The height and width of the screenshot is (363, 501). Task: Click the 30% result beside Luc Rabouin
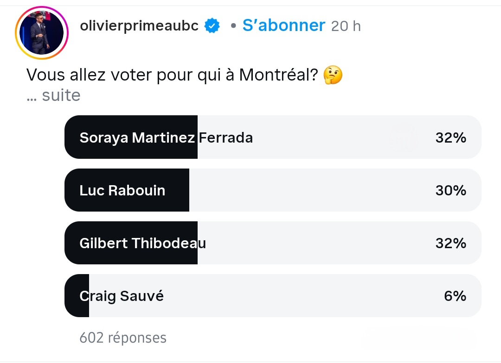(x=450, y=190)
